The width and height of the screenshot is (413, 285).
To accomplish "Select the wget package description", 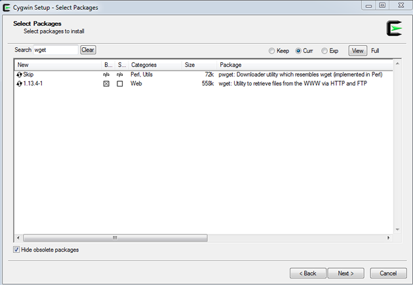I will coord(292,83).
